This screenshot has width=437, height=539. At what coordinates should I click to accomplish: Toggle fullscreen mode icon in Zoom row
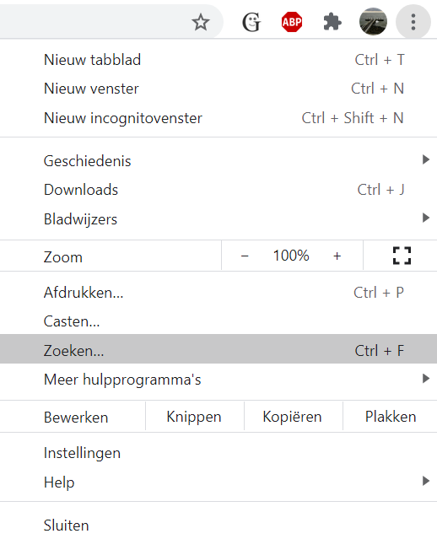point(402,256)
